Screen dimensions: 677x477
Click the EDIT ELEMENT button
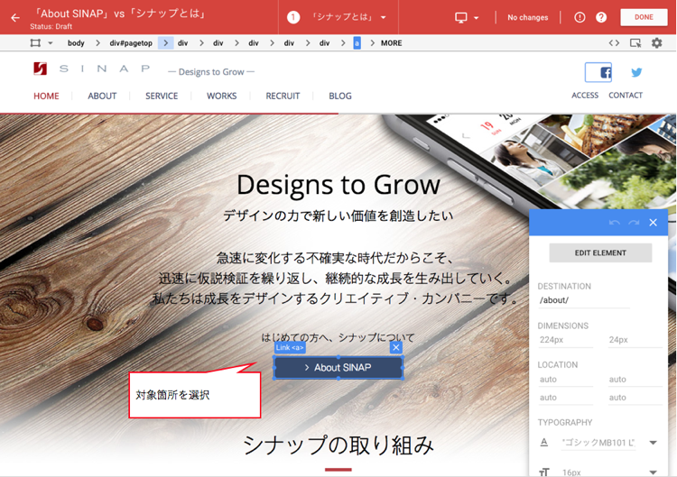600,253
